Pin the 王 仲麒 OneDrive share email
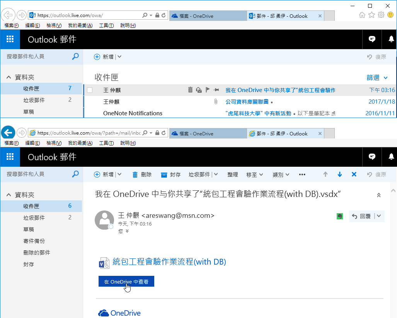Viewport: 397px width, 318px height. pyautogui.click(x=216, y=90)
